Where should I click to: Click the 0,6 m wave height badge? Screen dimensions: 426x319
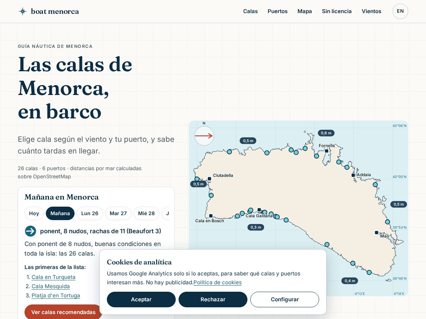coord(326,133)
